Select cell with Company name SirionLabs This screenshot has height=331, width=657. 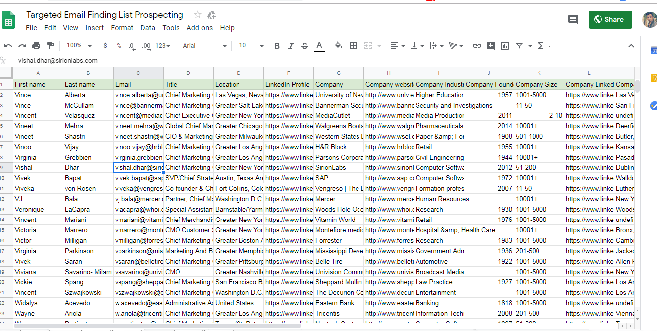tap(338, 167)
